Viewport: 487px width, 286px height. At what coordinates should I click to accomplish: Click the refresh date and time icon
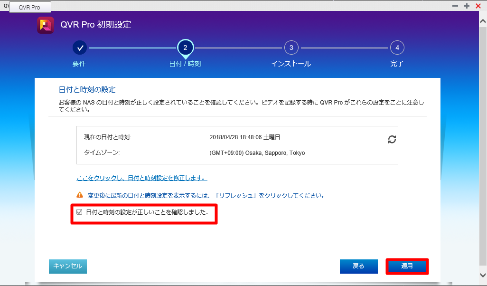click(x=392, y=139)
